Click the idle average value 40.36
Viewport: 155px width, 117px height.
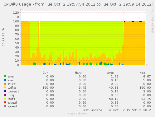pos(114,88)
